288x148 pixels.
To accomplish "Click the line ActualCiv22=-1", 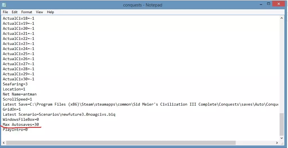I will pos(18,38).
